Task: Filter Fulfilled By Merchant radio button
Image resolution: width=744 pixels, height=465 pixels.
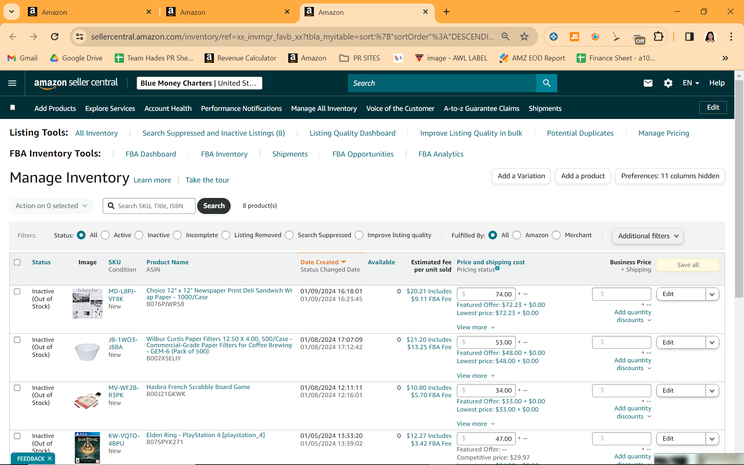Action: point(556,235)
